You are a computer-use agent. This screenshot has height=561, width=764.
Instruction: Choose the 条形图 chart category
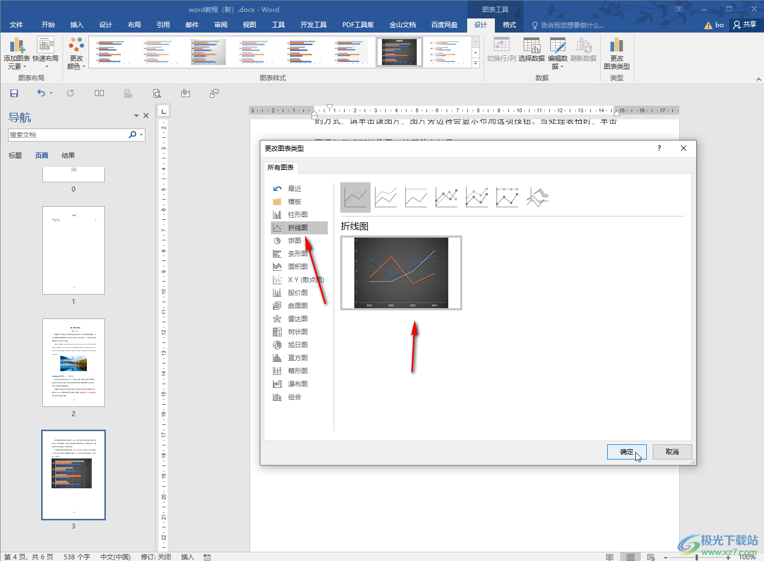299,254
